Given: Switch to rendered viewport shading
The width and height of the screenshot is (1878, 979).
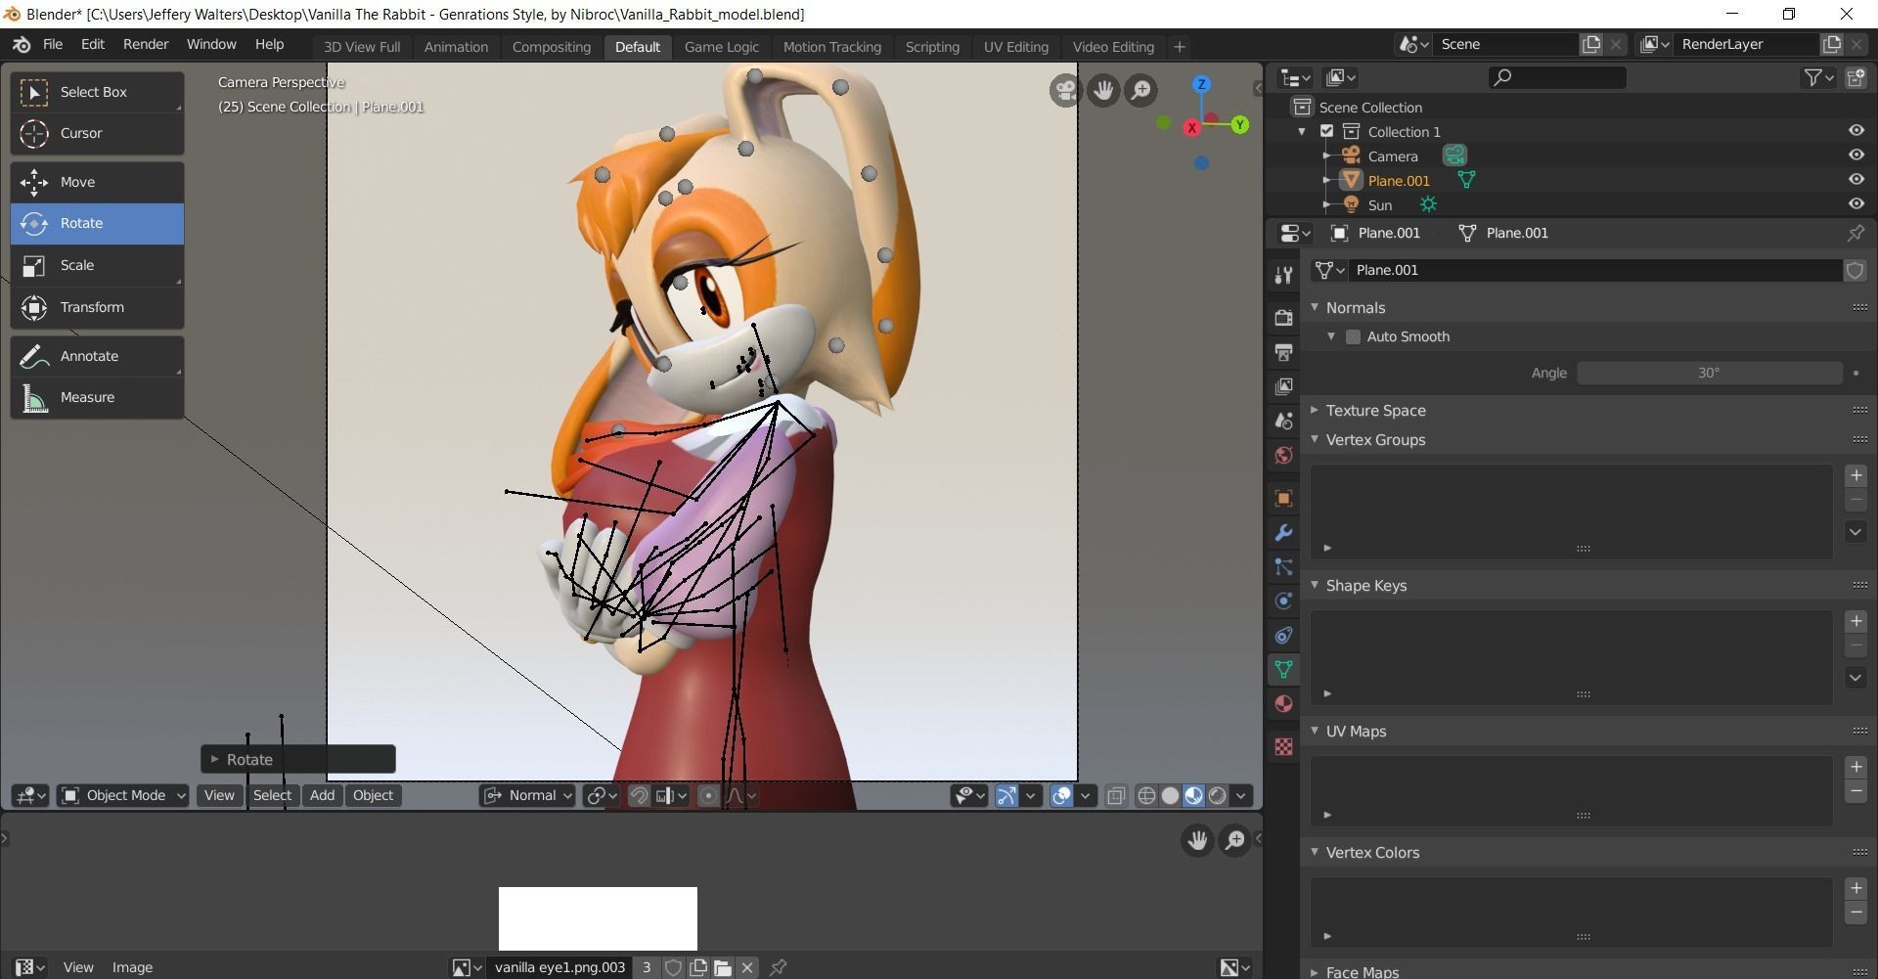Looking at the screenshot, I should [1218, 796].
